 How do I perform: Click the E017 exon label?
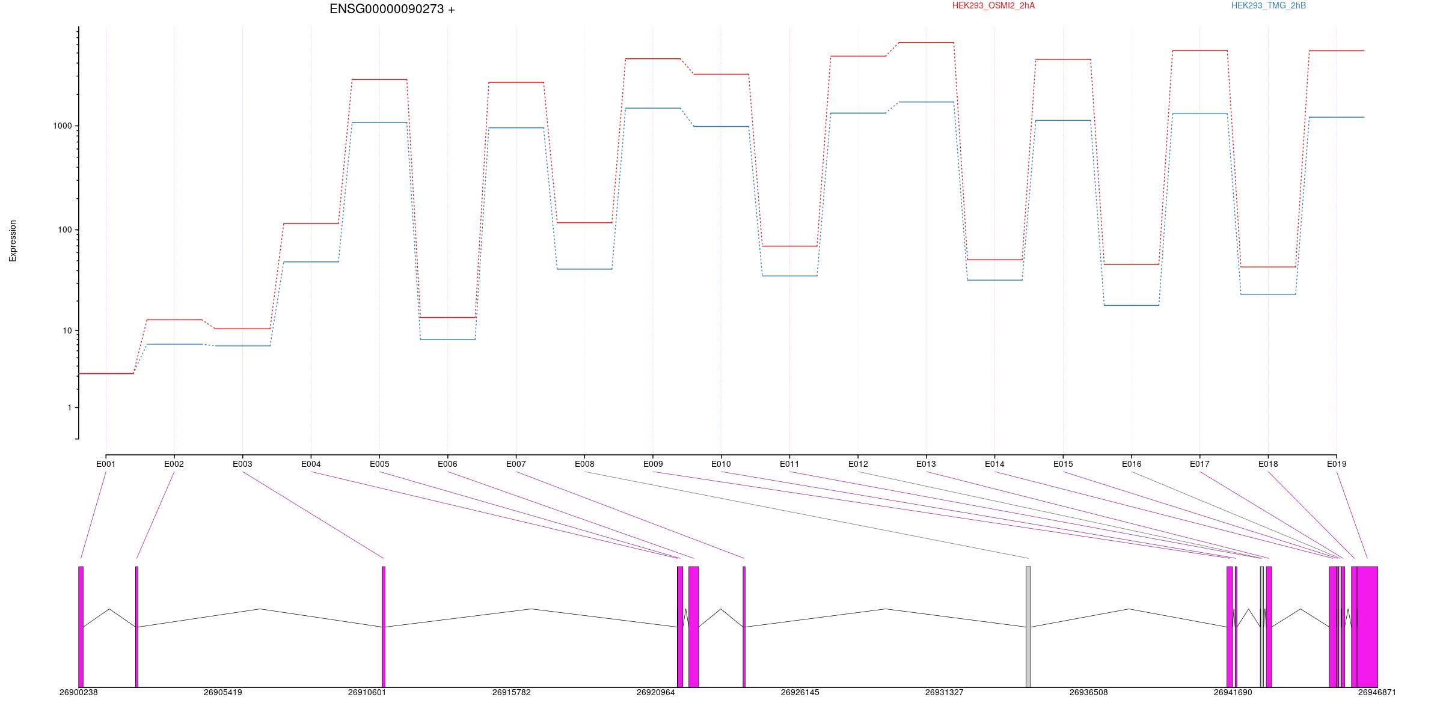pos(1199,464)
